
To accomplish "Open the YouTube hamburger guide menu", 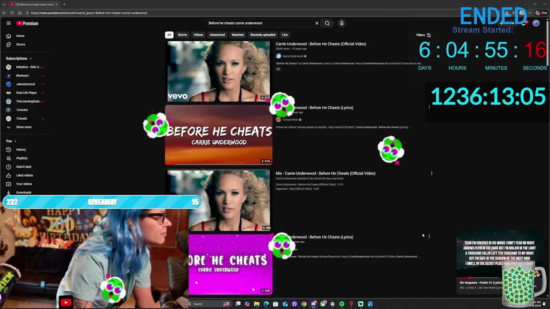I will click(8, 23).
